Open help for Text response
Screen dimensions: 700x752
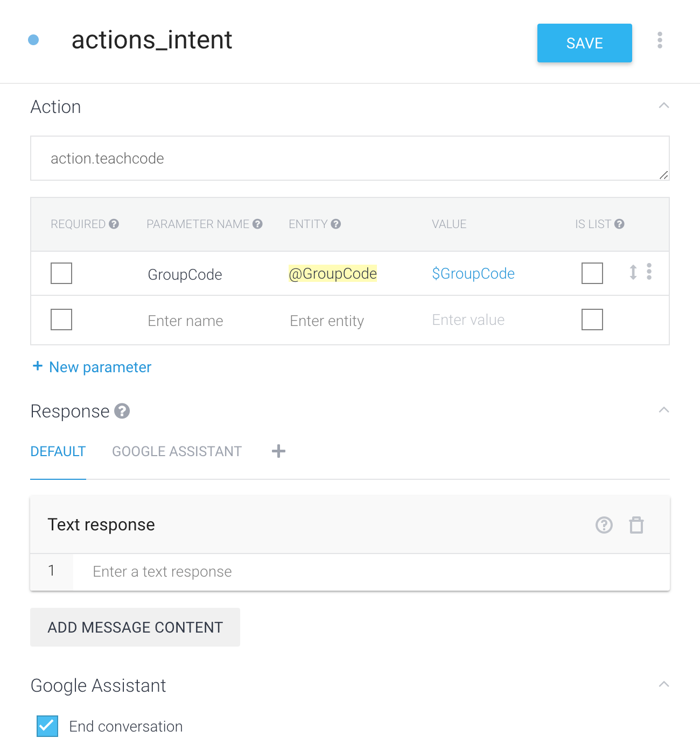pyautogui.click(x=604, y=525)
